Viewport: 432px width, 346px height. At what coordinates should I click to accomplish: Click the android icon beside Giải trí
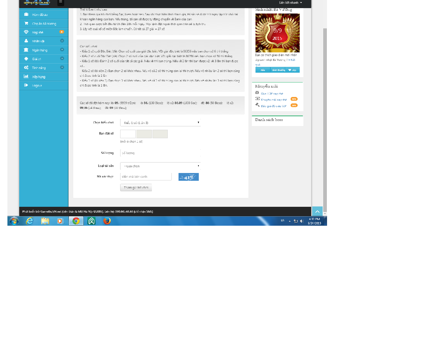coord(26,58)
